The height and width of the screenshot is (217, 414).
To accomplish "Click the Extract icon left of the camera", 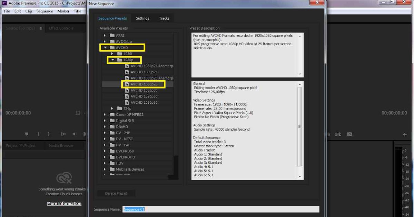I will (338, 134).
